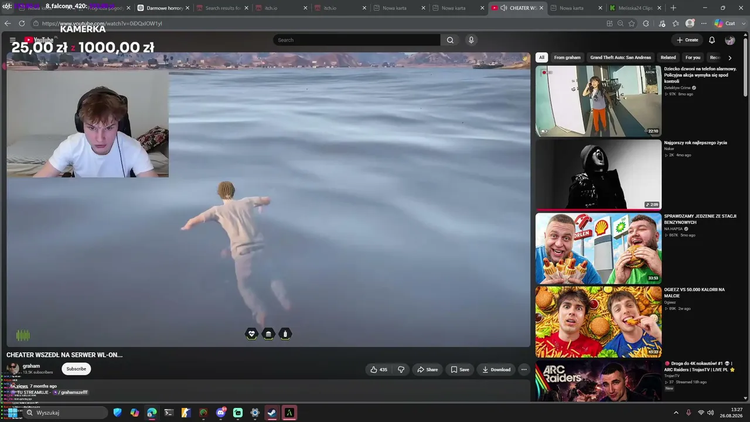The image size is (750, 422).
Task: Open Copilot from the taskbar
Action: 135,413
